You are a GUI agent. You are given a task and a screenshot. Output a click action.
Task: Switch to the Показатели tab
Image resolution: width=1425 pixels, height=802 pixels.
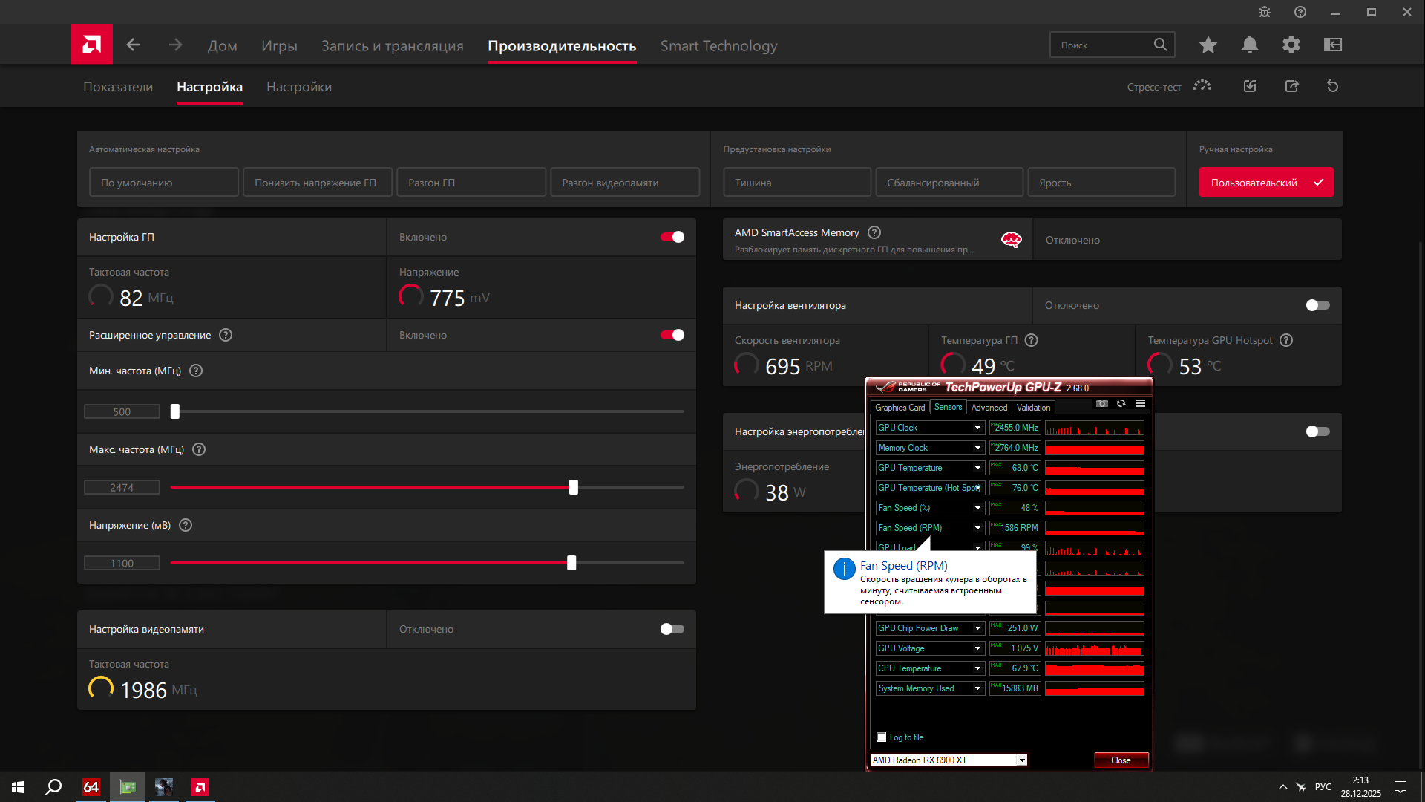(118, 87)
